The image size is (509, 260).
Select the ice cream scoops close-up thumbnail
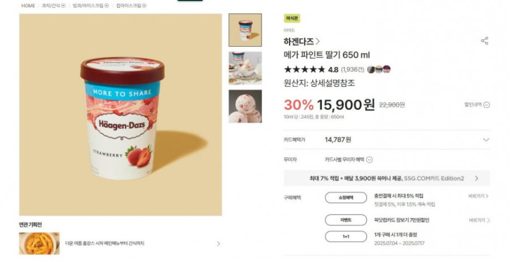pyautogui.click(x=245, y=106)
